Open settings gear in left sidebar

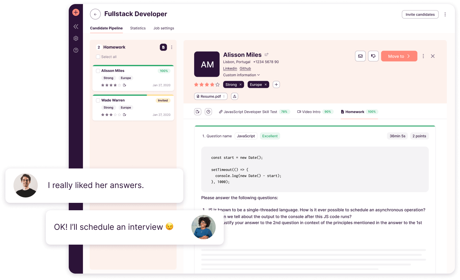click(x=76, y=38)
